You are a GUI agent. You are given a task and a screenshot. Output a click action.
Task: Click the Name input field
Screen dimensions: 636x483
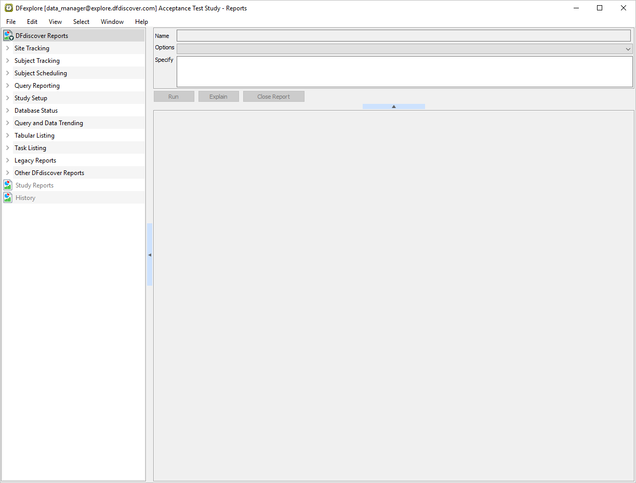point(403,36)
